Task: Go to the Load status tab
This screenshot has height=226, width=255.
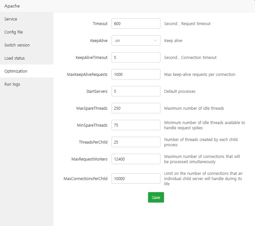Action: point(15,58)
